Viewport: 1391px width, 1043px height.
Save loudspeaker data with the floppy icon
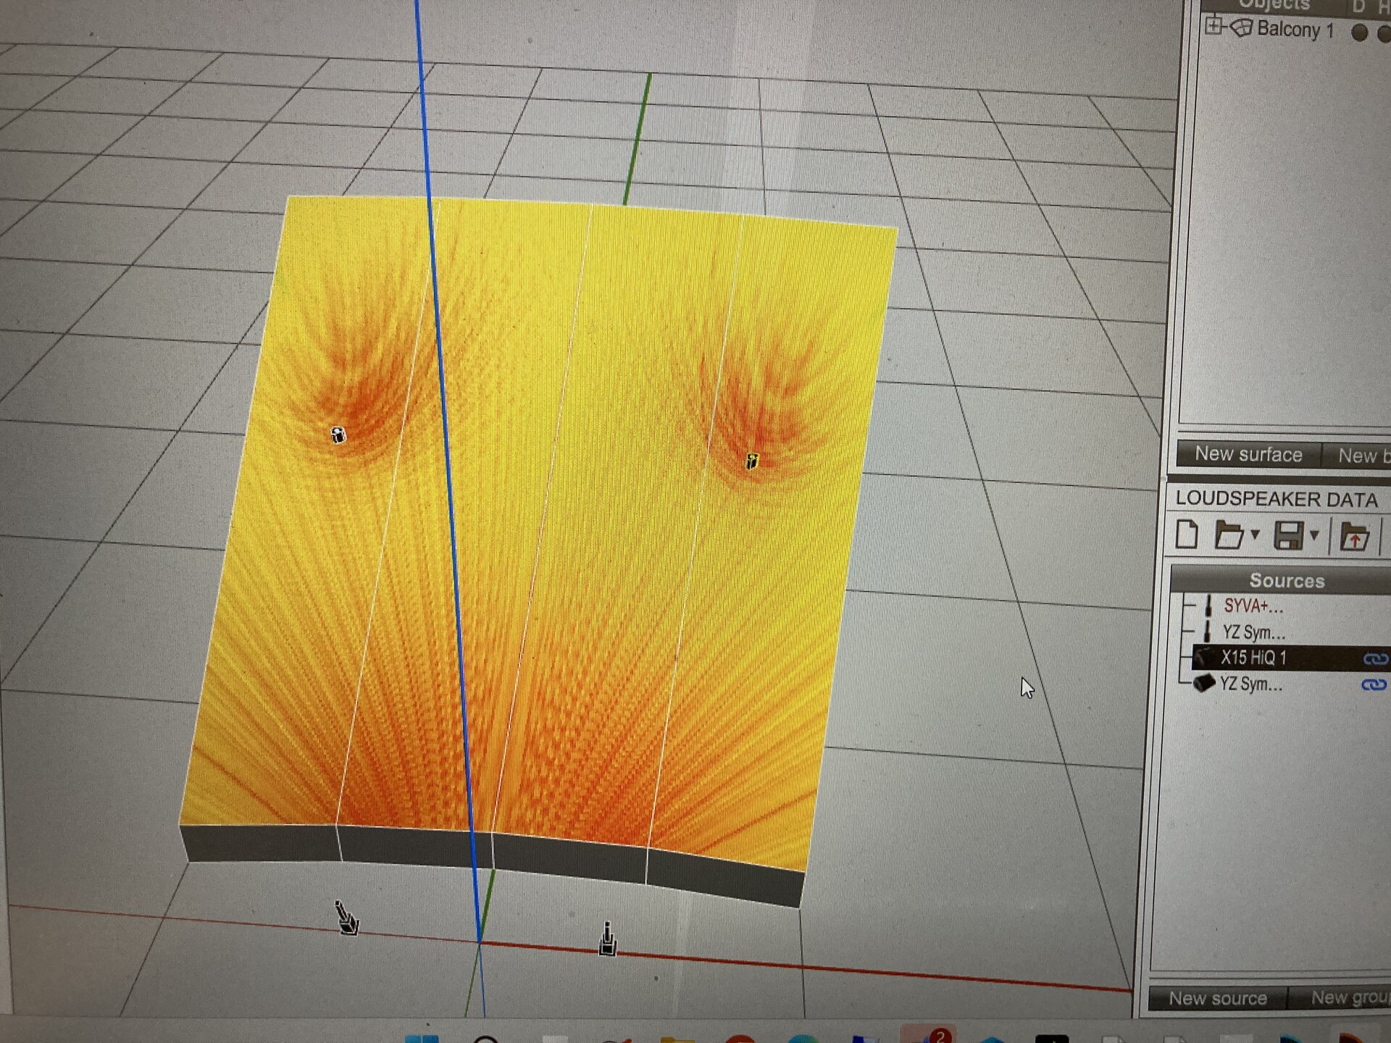pos(1289,536)
